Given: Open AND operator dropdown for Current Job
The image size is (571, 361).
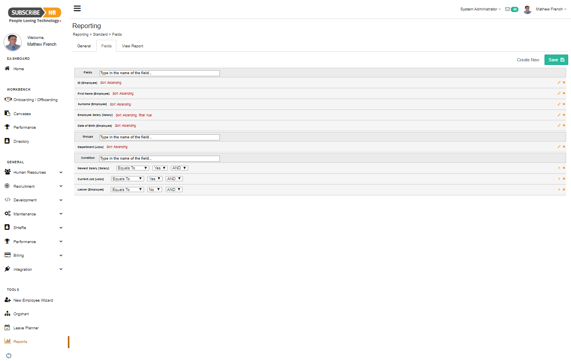Looking at the screenshot, I should [174, 179].
